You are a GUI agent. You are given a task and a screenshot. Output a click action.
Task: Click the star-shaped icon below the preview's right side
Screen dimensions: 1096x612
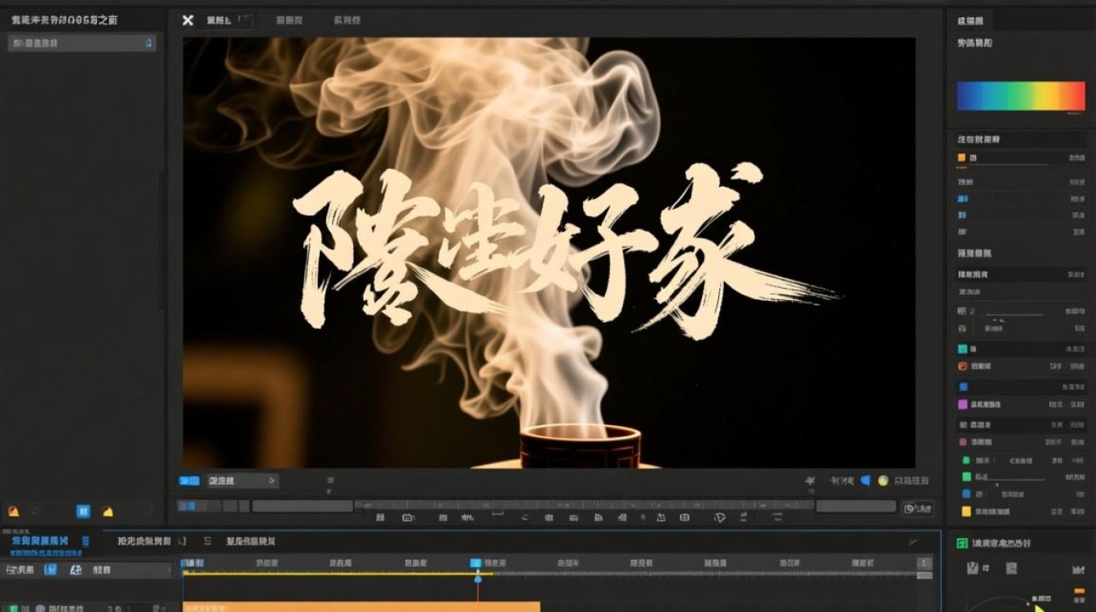pyautogui.click(x=811, y=481)
